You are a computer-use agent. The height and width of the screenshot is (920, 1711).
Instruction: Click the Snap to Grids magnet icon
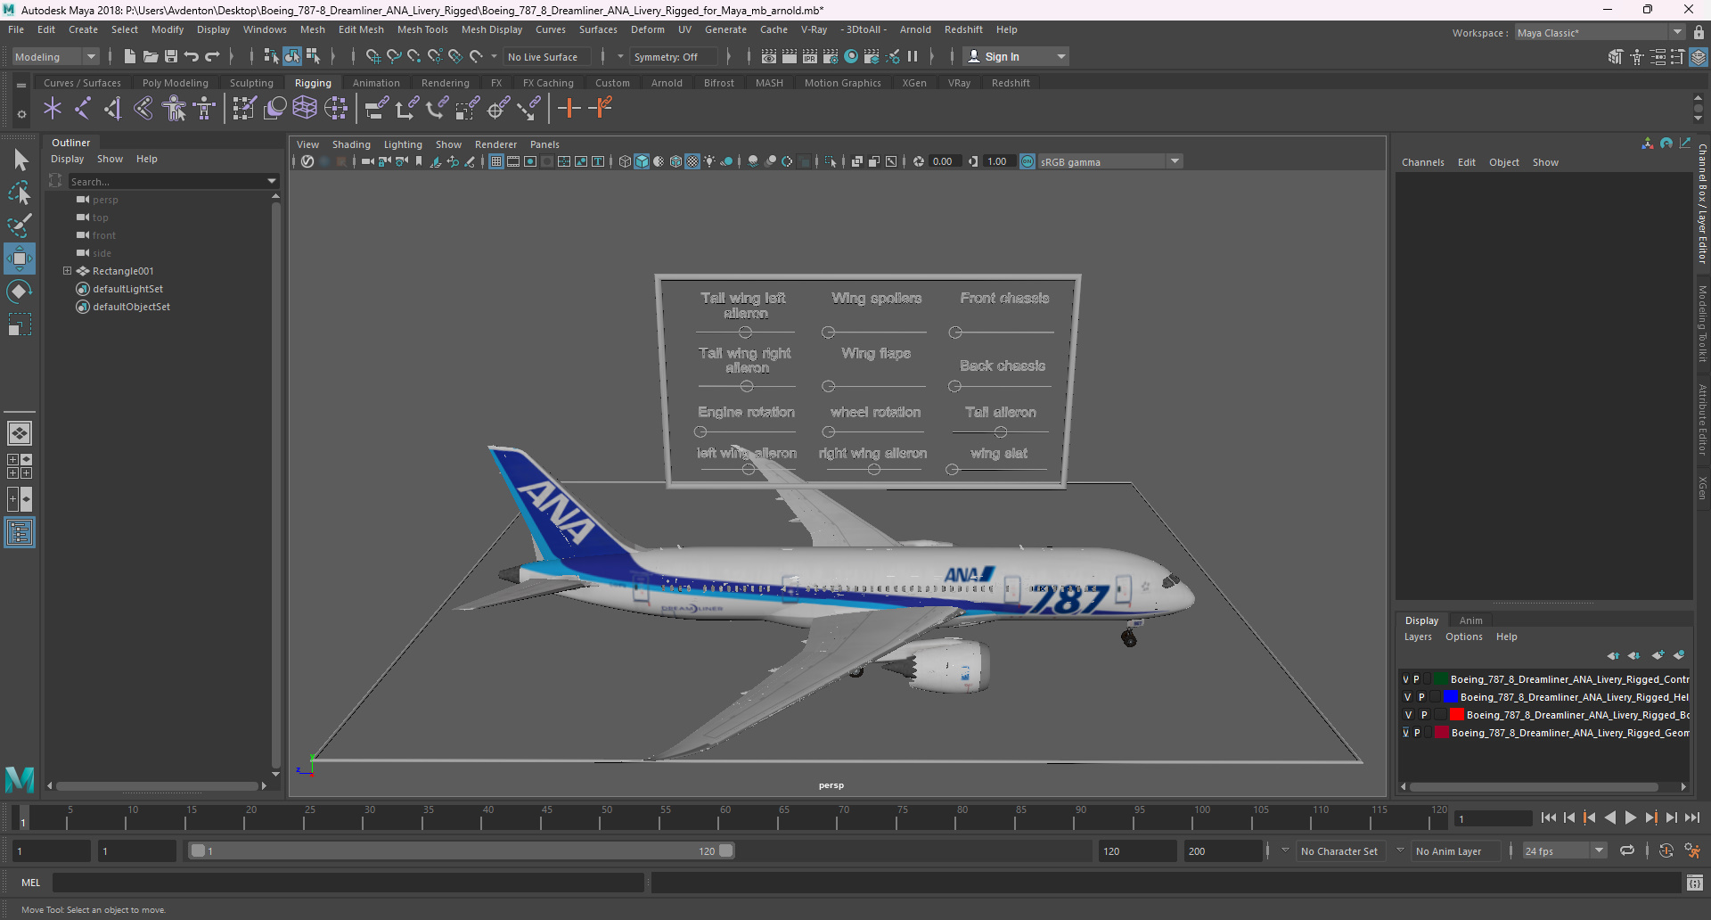point(372,56)
